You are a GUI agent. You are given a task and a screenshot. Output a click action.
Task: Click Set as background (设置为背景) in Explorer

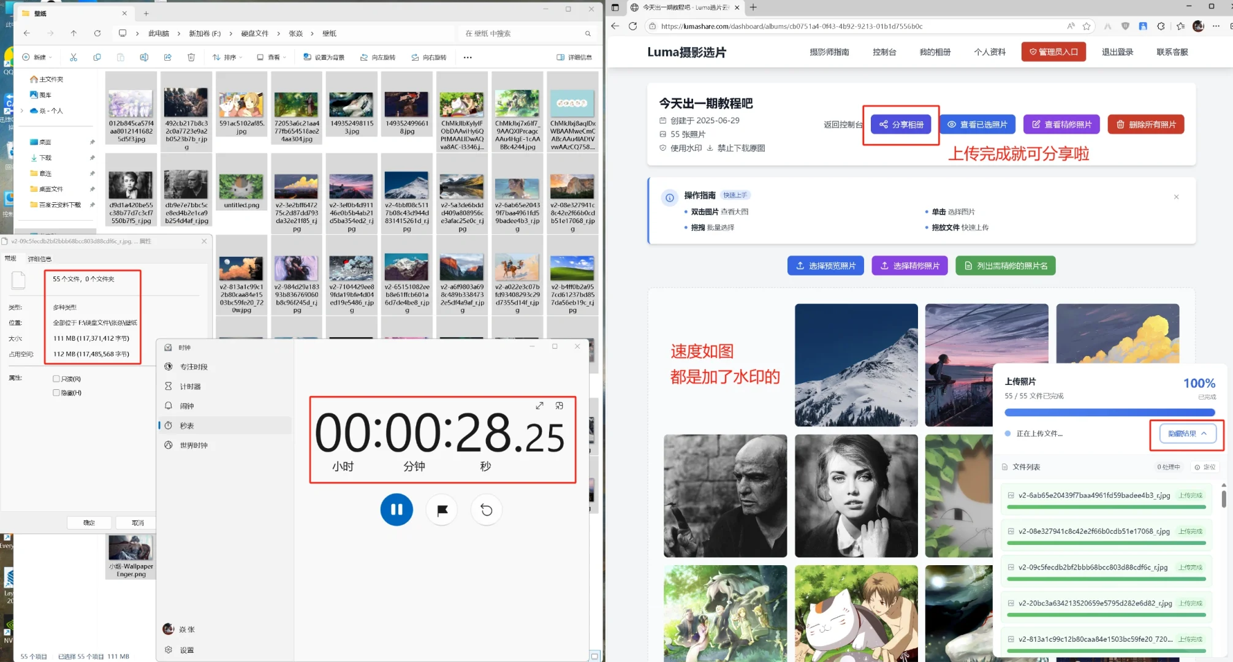[324, 57]
